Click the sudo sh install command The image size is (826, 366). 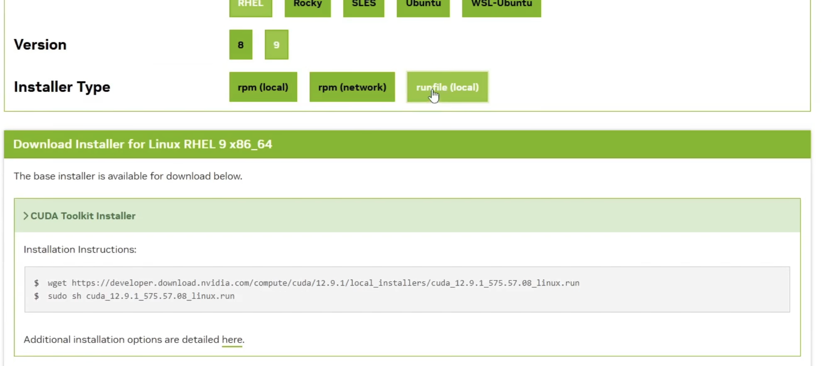(141, 296)
